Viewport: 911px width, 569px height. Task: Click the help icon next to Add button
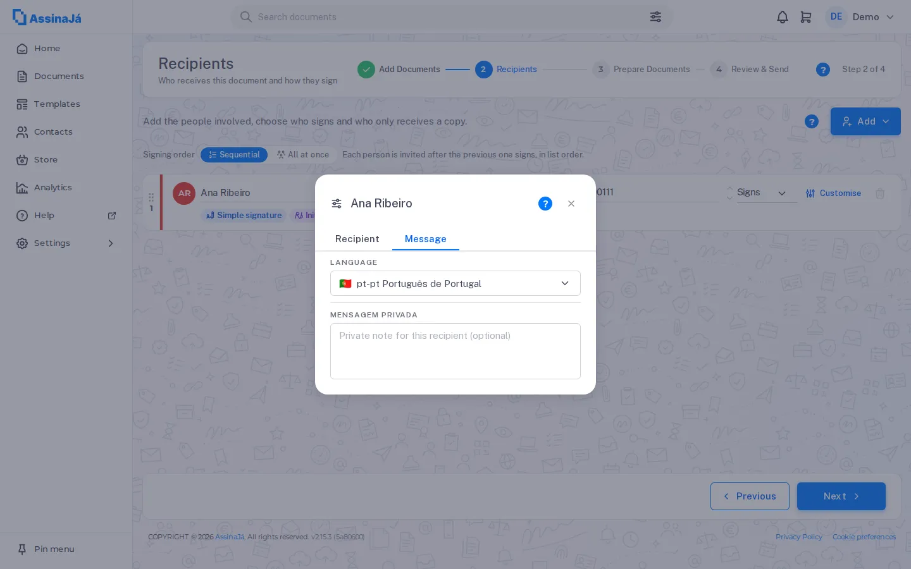pos(812,121)
